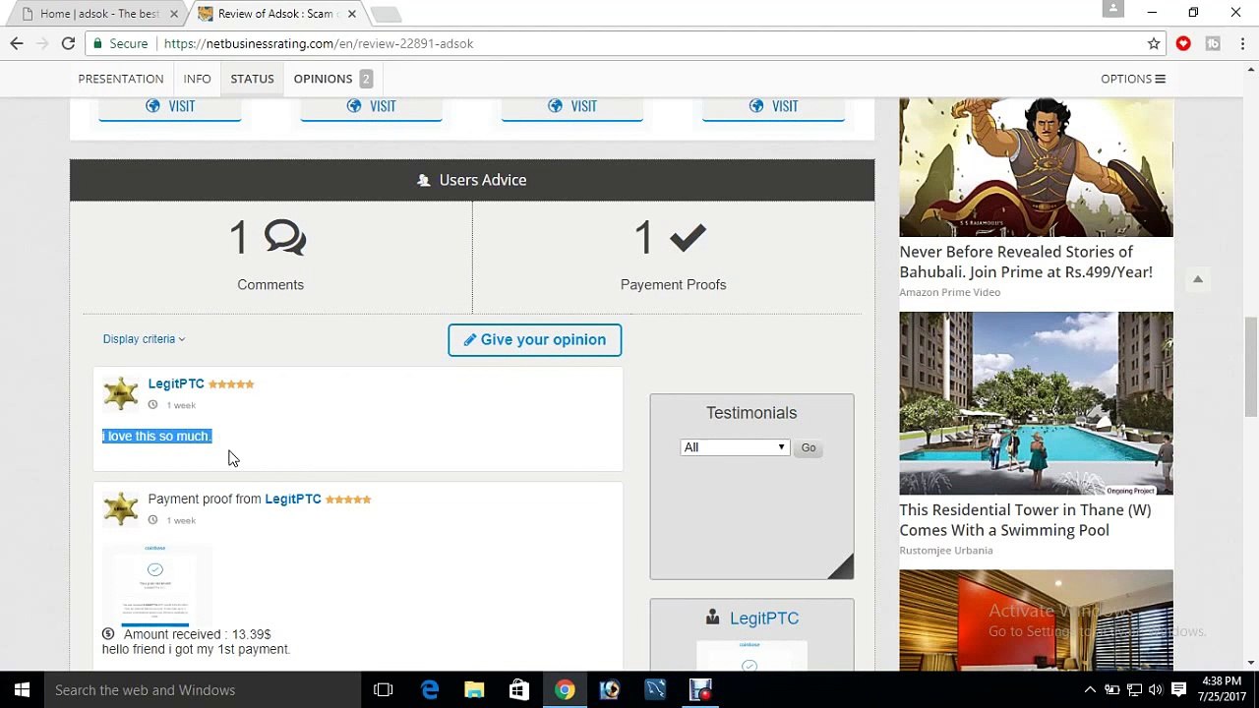This screenshot has height=708, width=1259.
Task: Click the Payement Proofs checkmark icon
Action: pos(688,237)
